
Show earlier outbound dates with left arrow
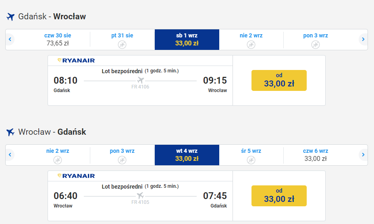[x=10, y=39]
